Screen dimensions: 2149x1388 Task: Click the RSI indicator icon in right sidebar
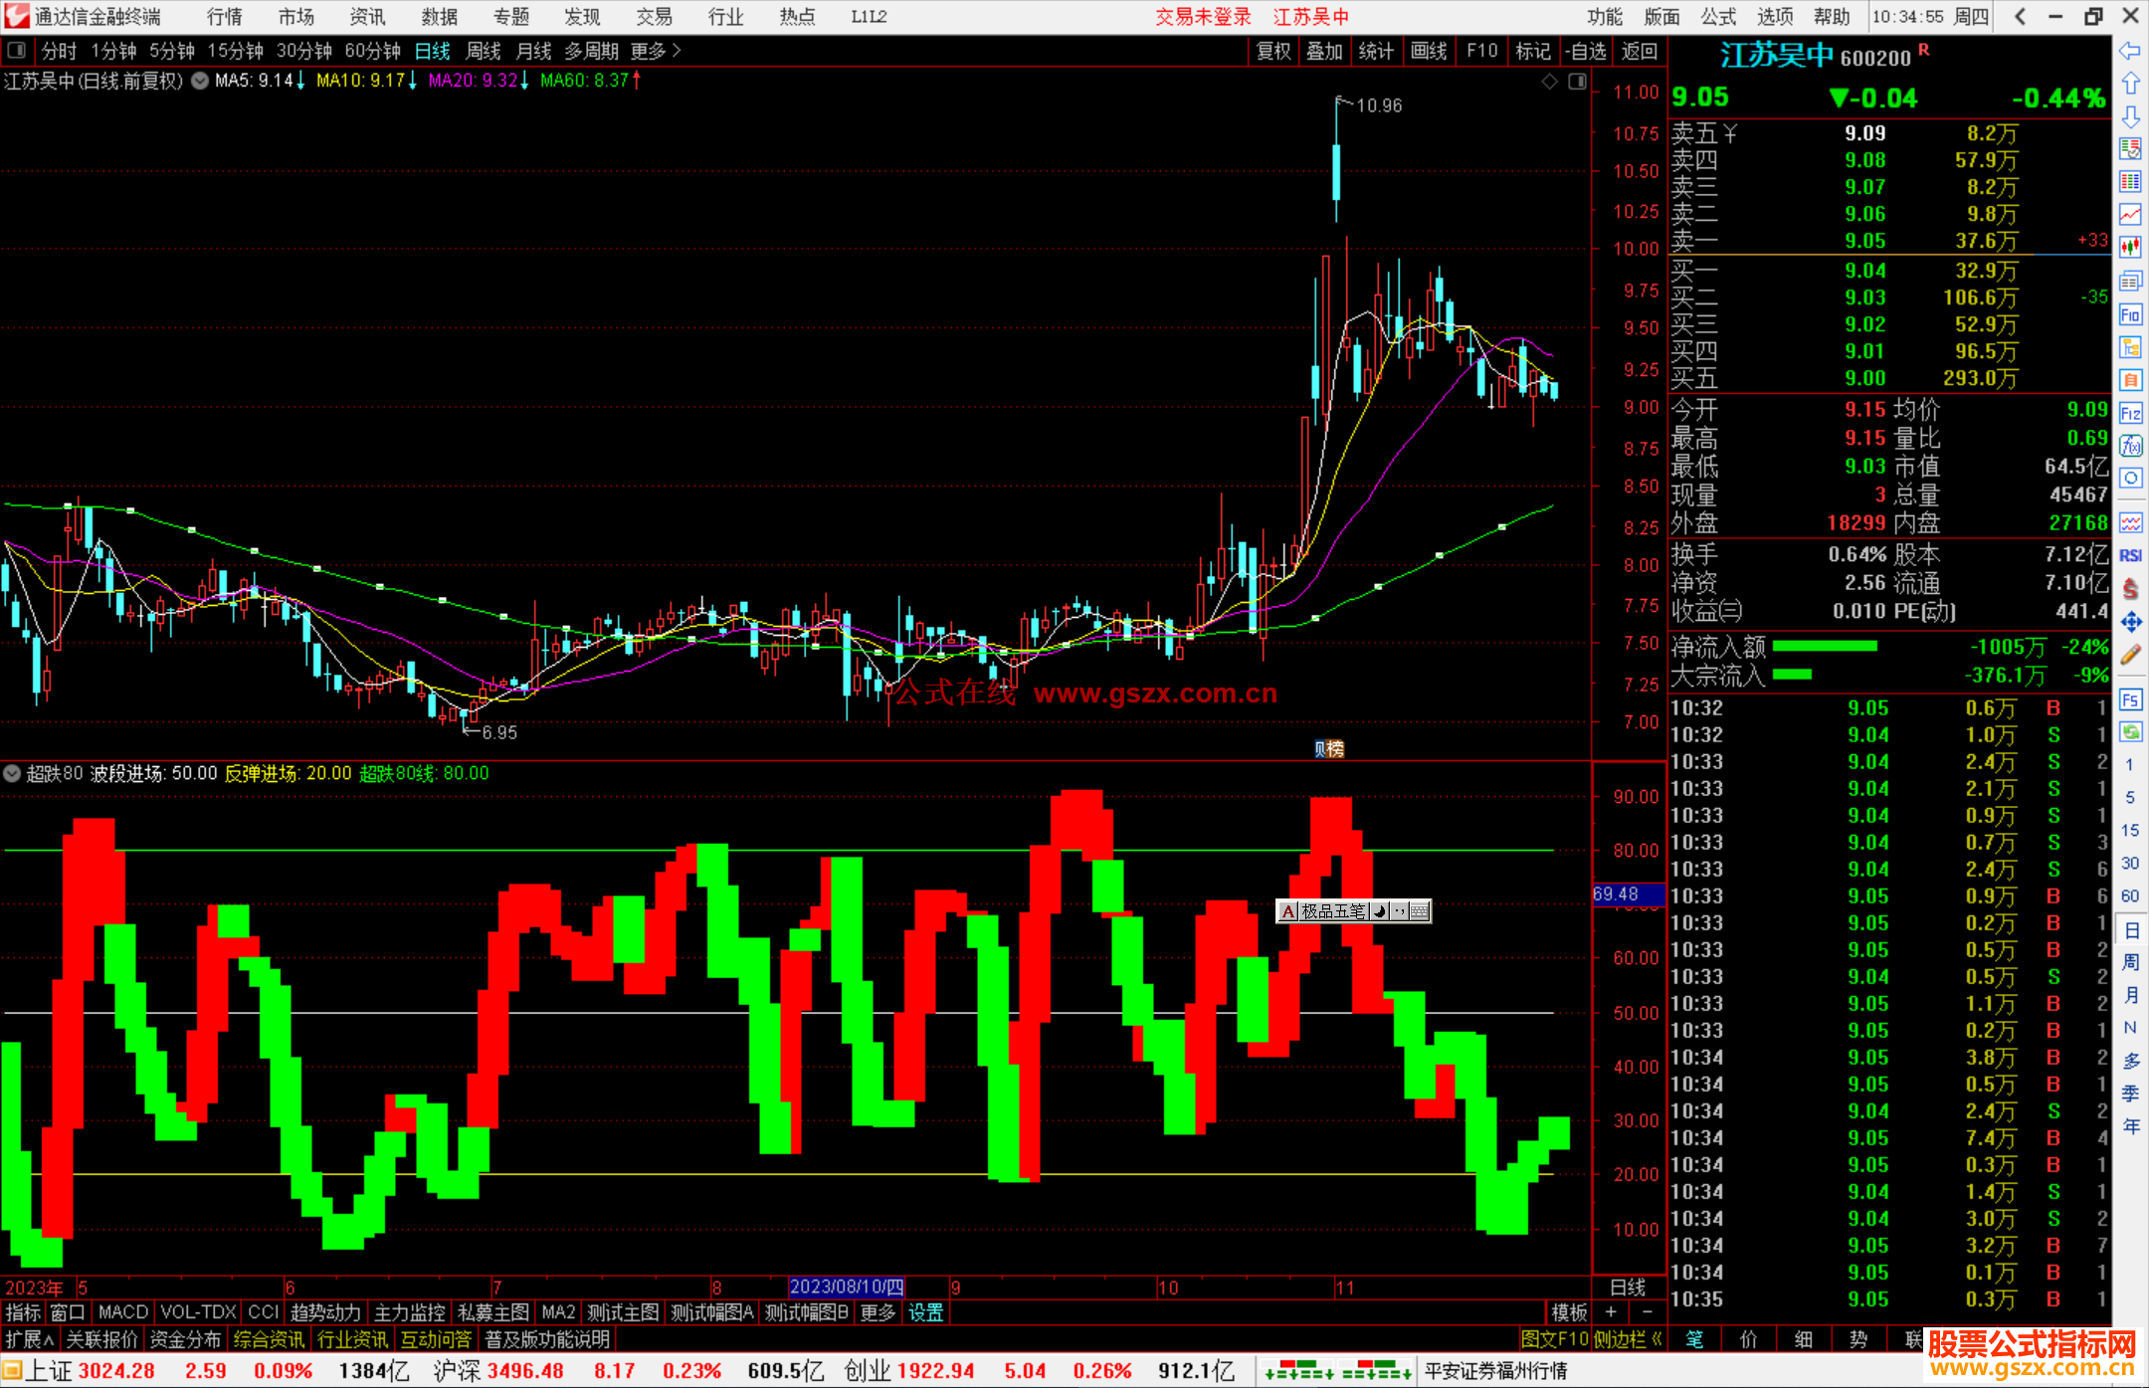click(2130, 555)
